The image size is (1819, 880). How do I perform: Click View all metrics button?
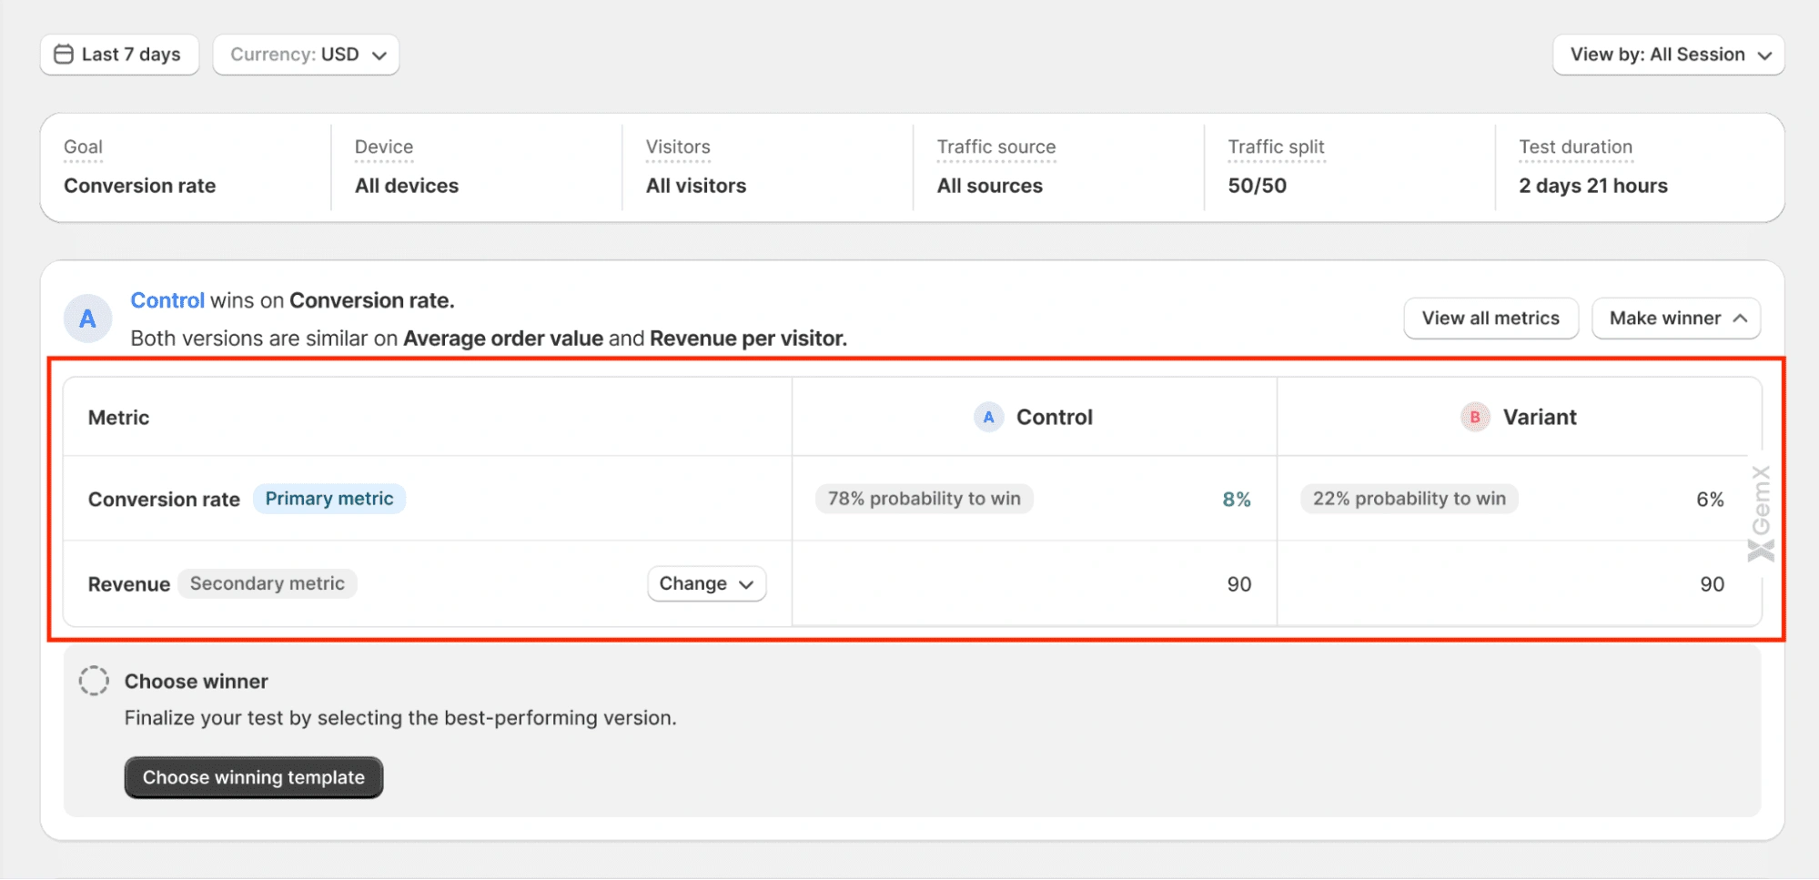[1490, 319]
